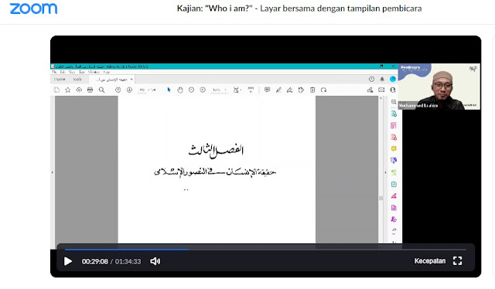Click the Zoom logo

click(x=33, y=8)
